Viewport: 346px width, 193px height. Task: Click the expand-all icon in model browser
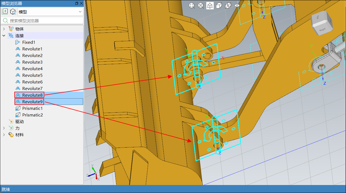[x=5, y=12]
